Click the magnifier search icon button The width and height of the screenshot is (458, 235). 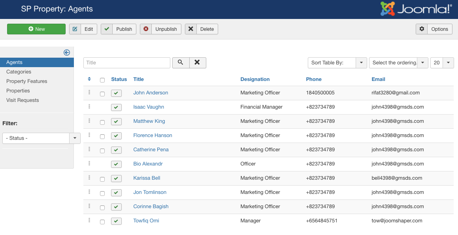(x=181, y=62)
